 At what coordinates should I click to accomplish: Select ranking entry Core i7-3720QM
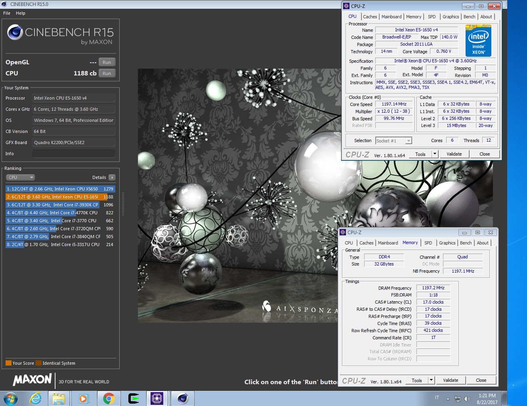[x=60, y=229]
